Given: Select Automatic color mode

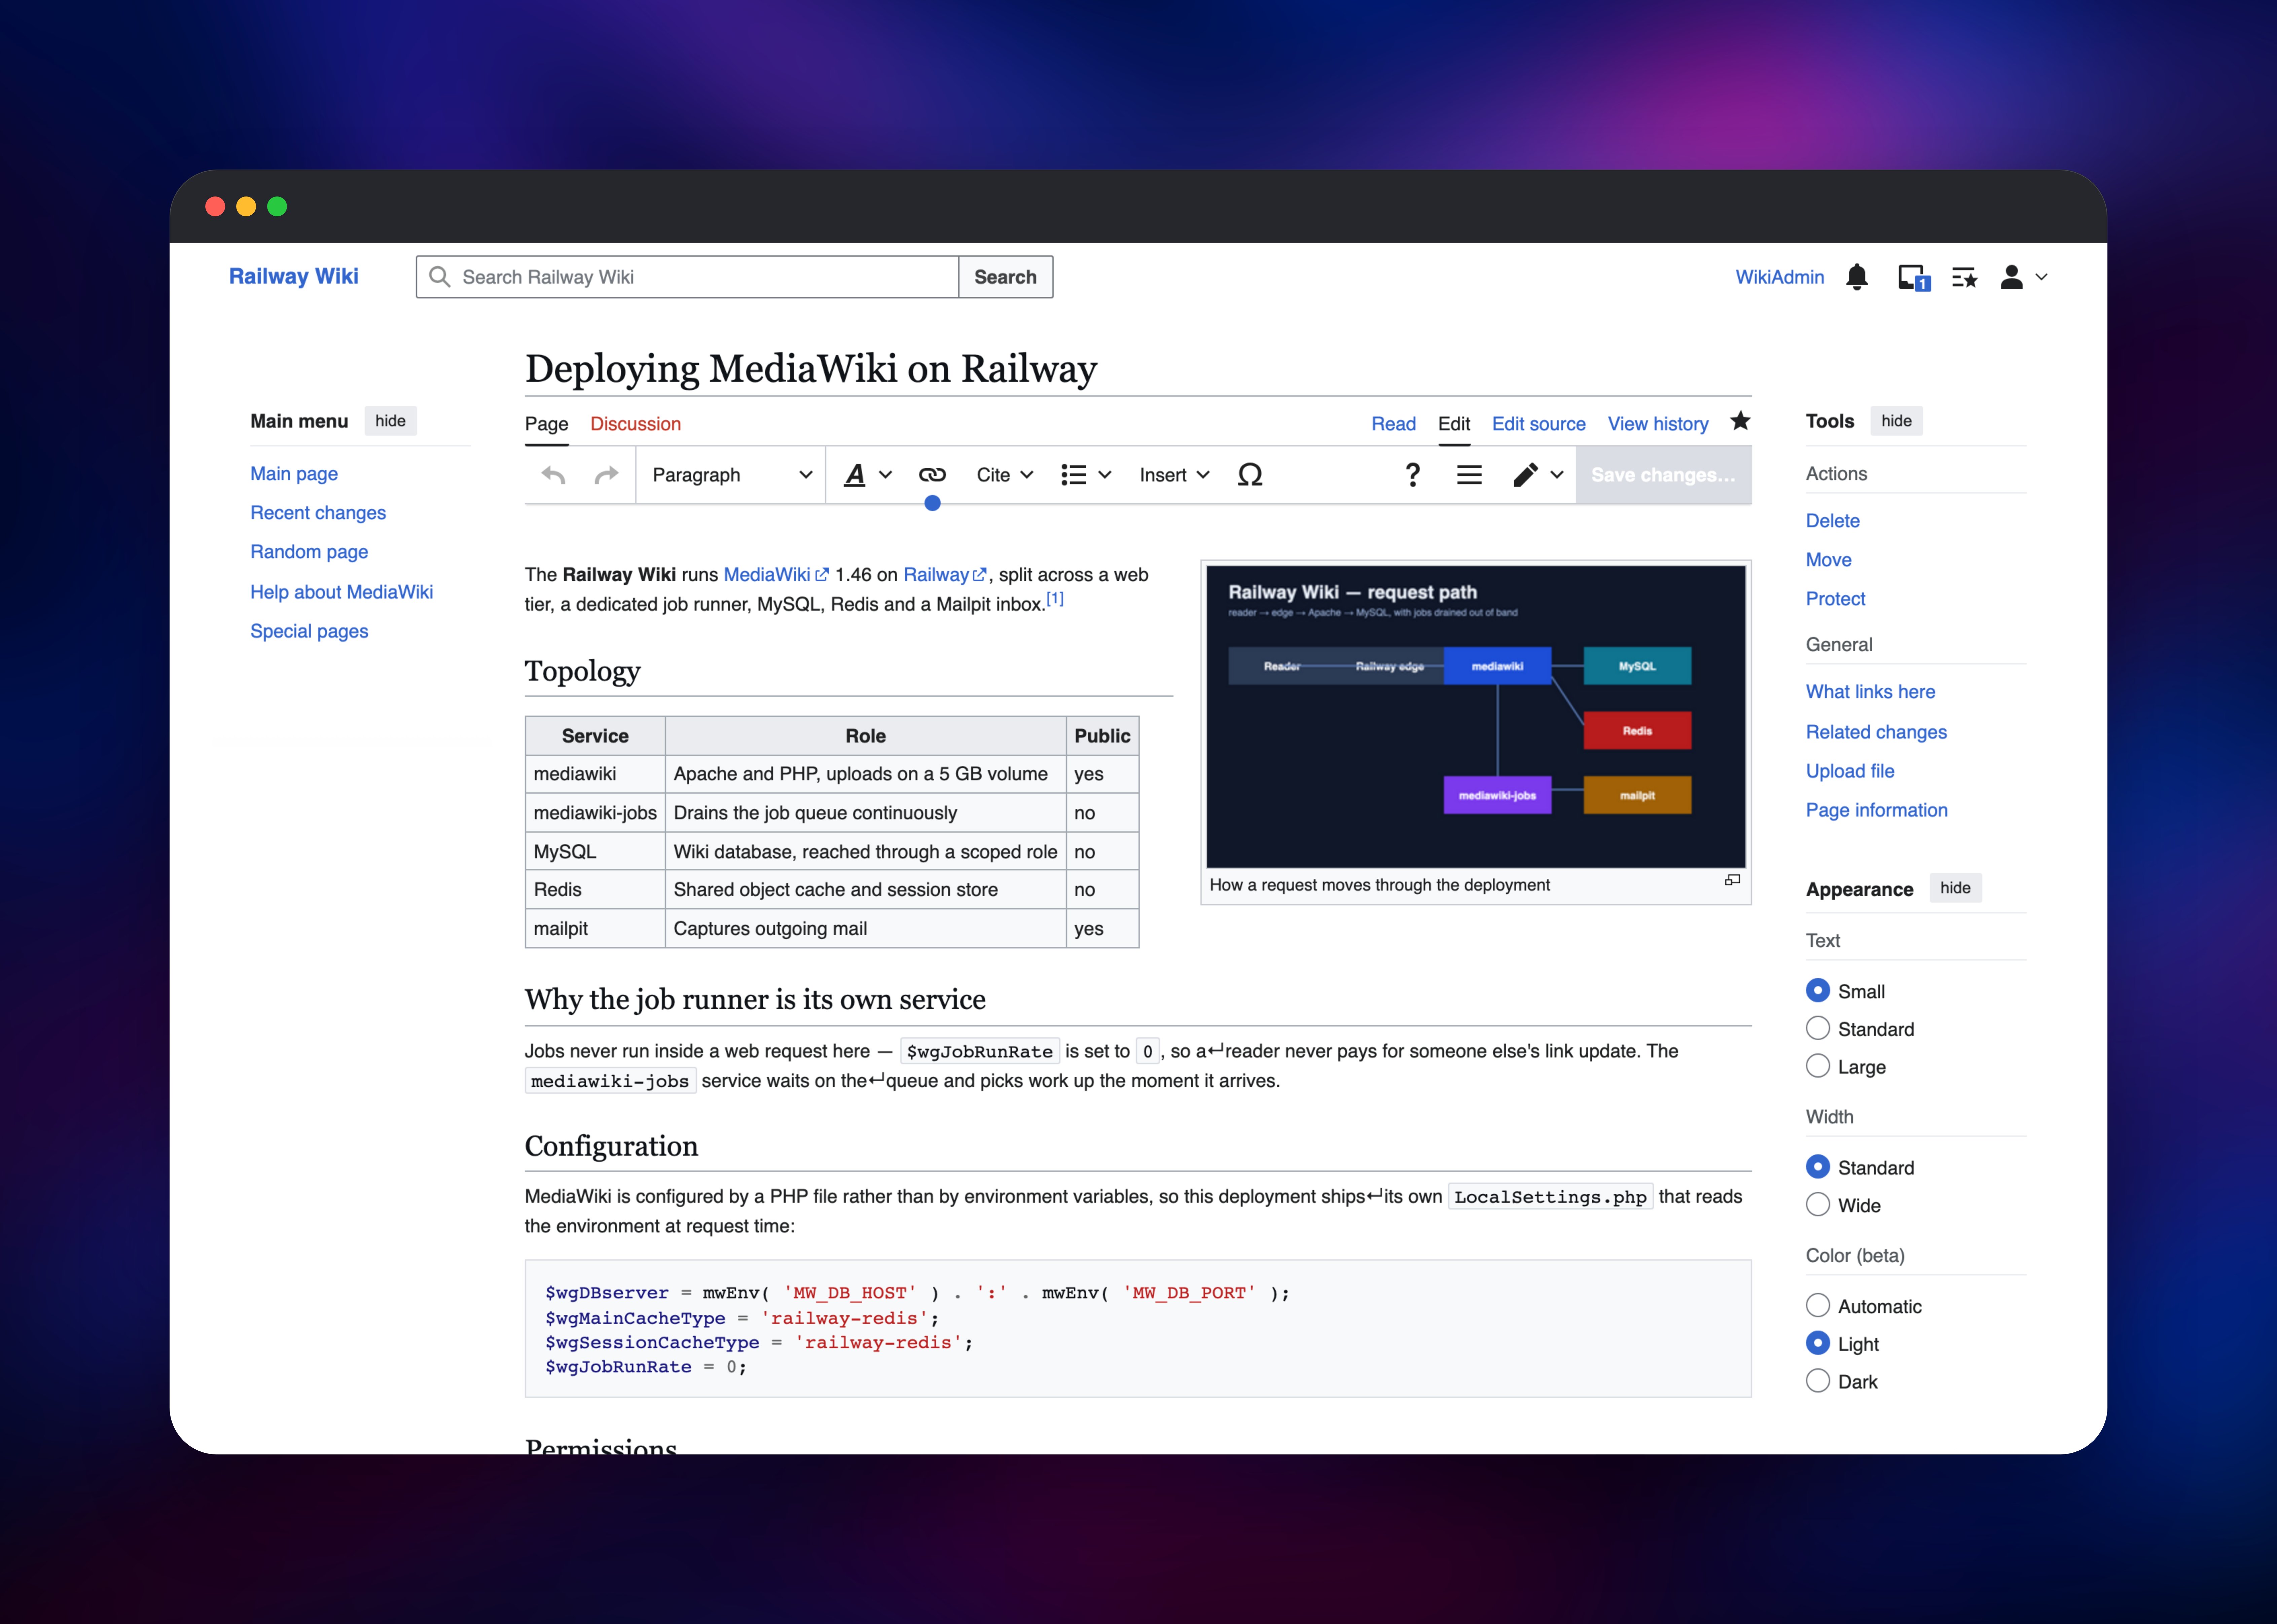Looking at the screenshot, I should click(1818, 1305).
